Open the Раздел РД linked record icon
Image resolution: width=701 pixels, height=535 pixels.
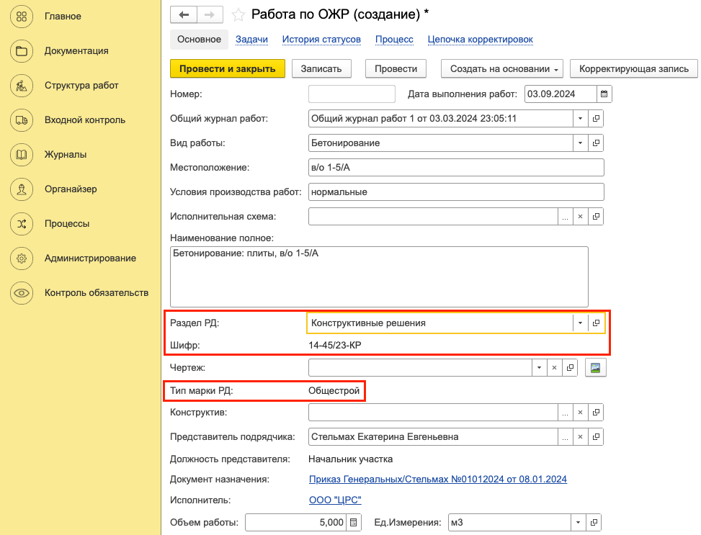596,323
